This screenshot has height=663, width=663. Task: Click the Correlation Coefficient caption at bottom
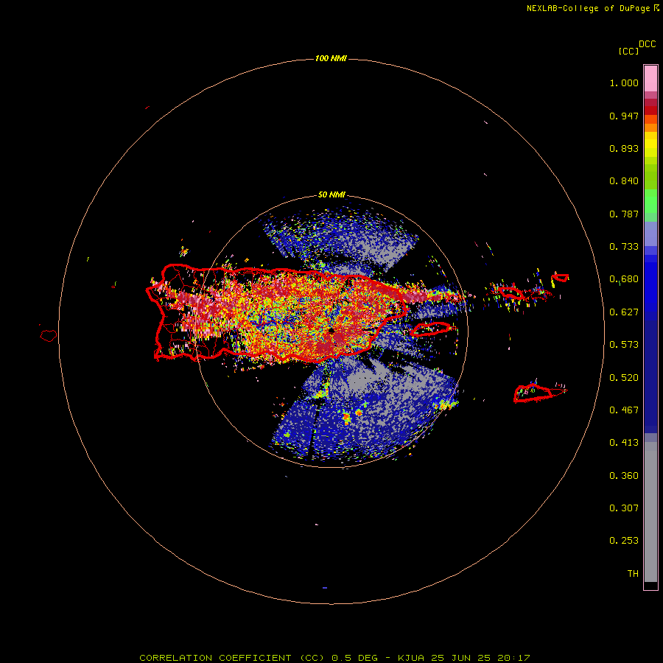(334, 658)
